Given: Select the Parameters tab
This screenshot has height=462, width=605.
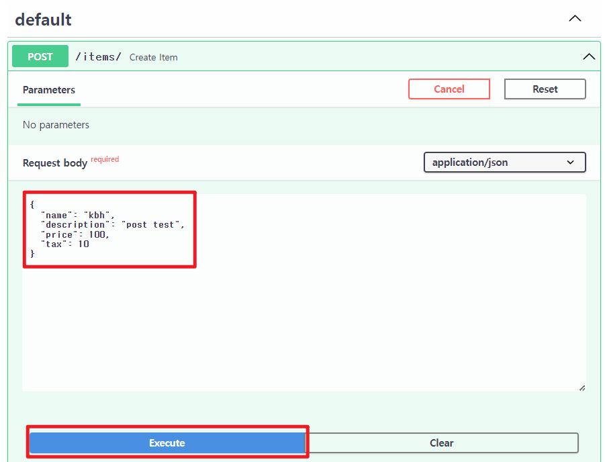Looking at the screenshot, I should click(x=49, y=90).
